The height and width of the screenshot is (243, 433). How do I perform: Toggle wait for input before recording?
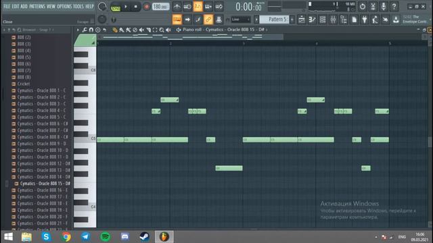[187, 6]
